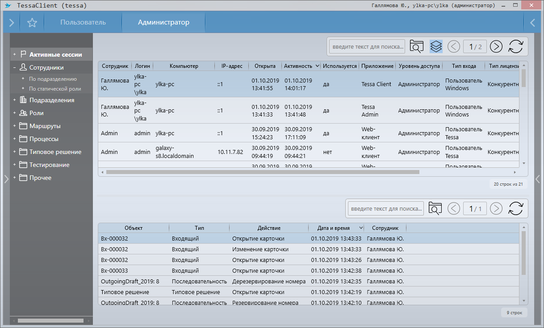Open the search filter icon in sessions toolbar
The height and width of the screenshot is (328, 544).
[416, 46]
